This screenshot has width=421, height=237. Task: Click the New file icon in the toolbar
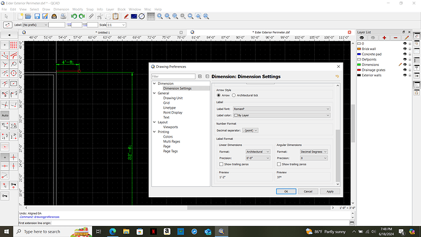click(20, 16)
